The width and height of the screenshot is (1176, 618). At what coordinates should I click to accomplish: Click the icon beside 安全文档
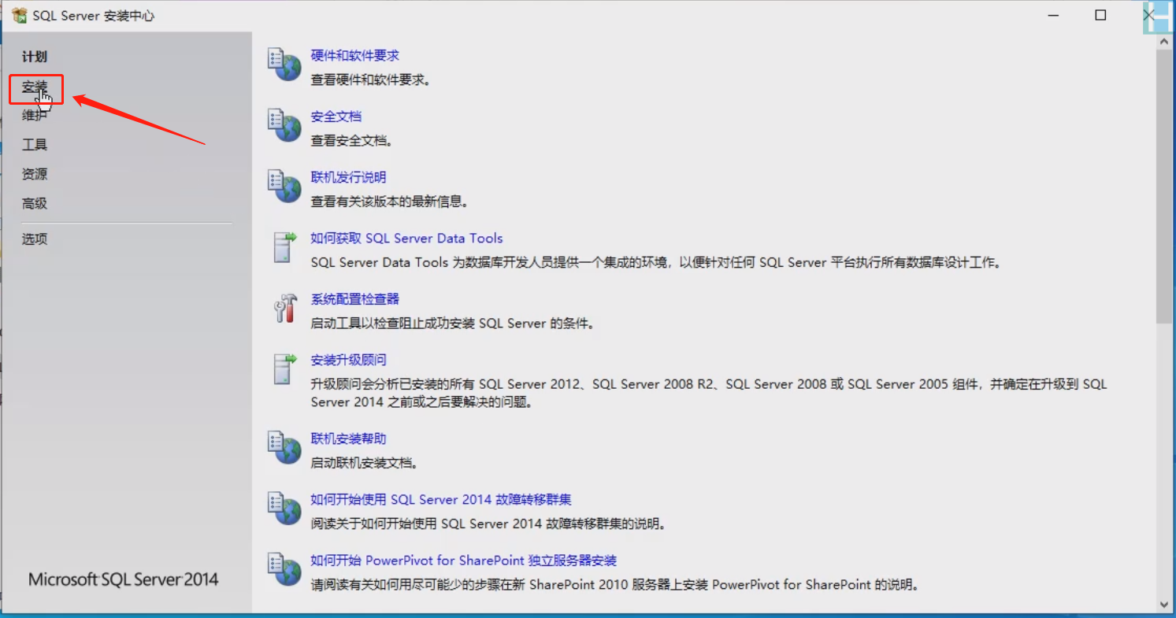click(x=284, y=124)
